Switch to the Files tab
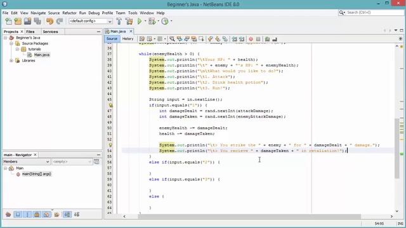 (x=30, y=32)
